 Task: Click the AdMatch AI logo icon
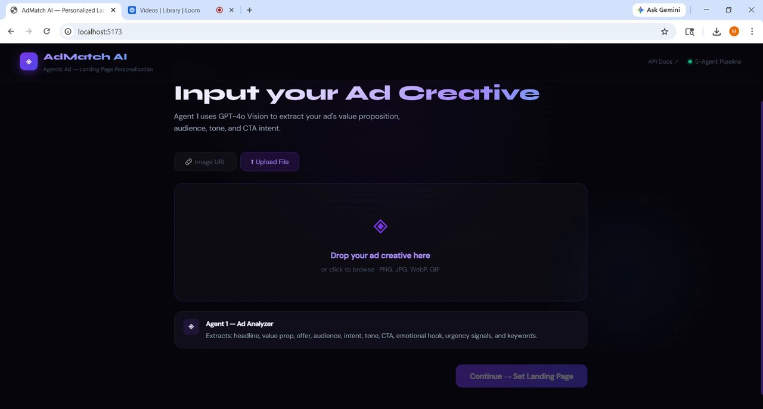[x=29, y=61]
